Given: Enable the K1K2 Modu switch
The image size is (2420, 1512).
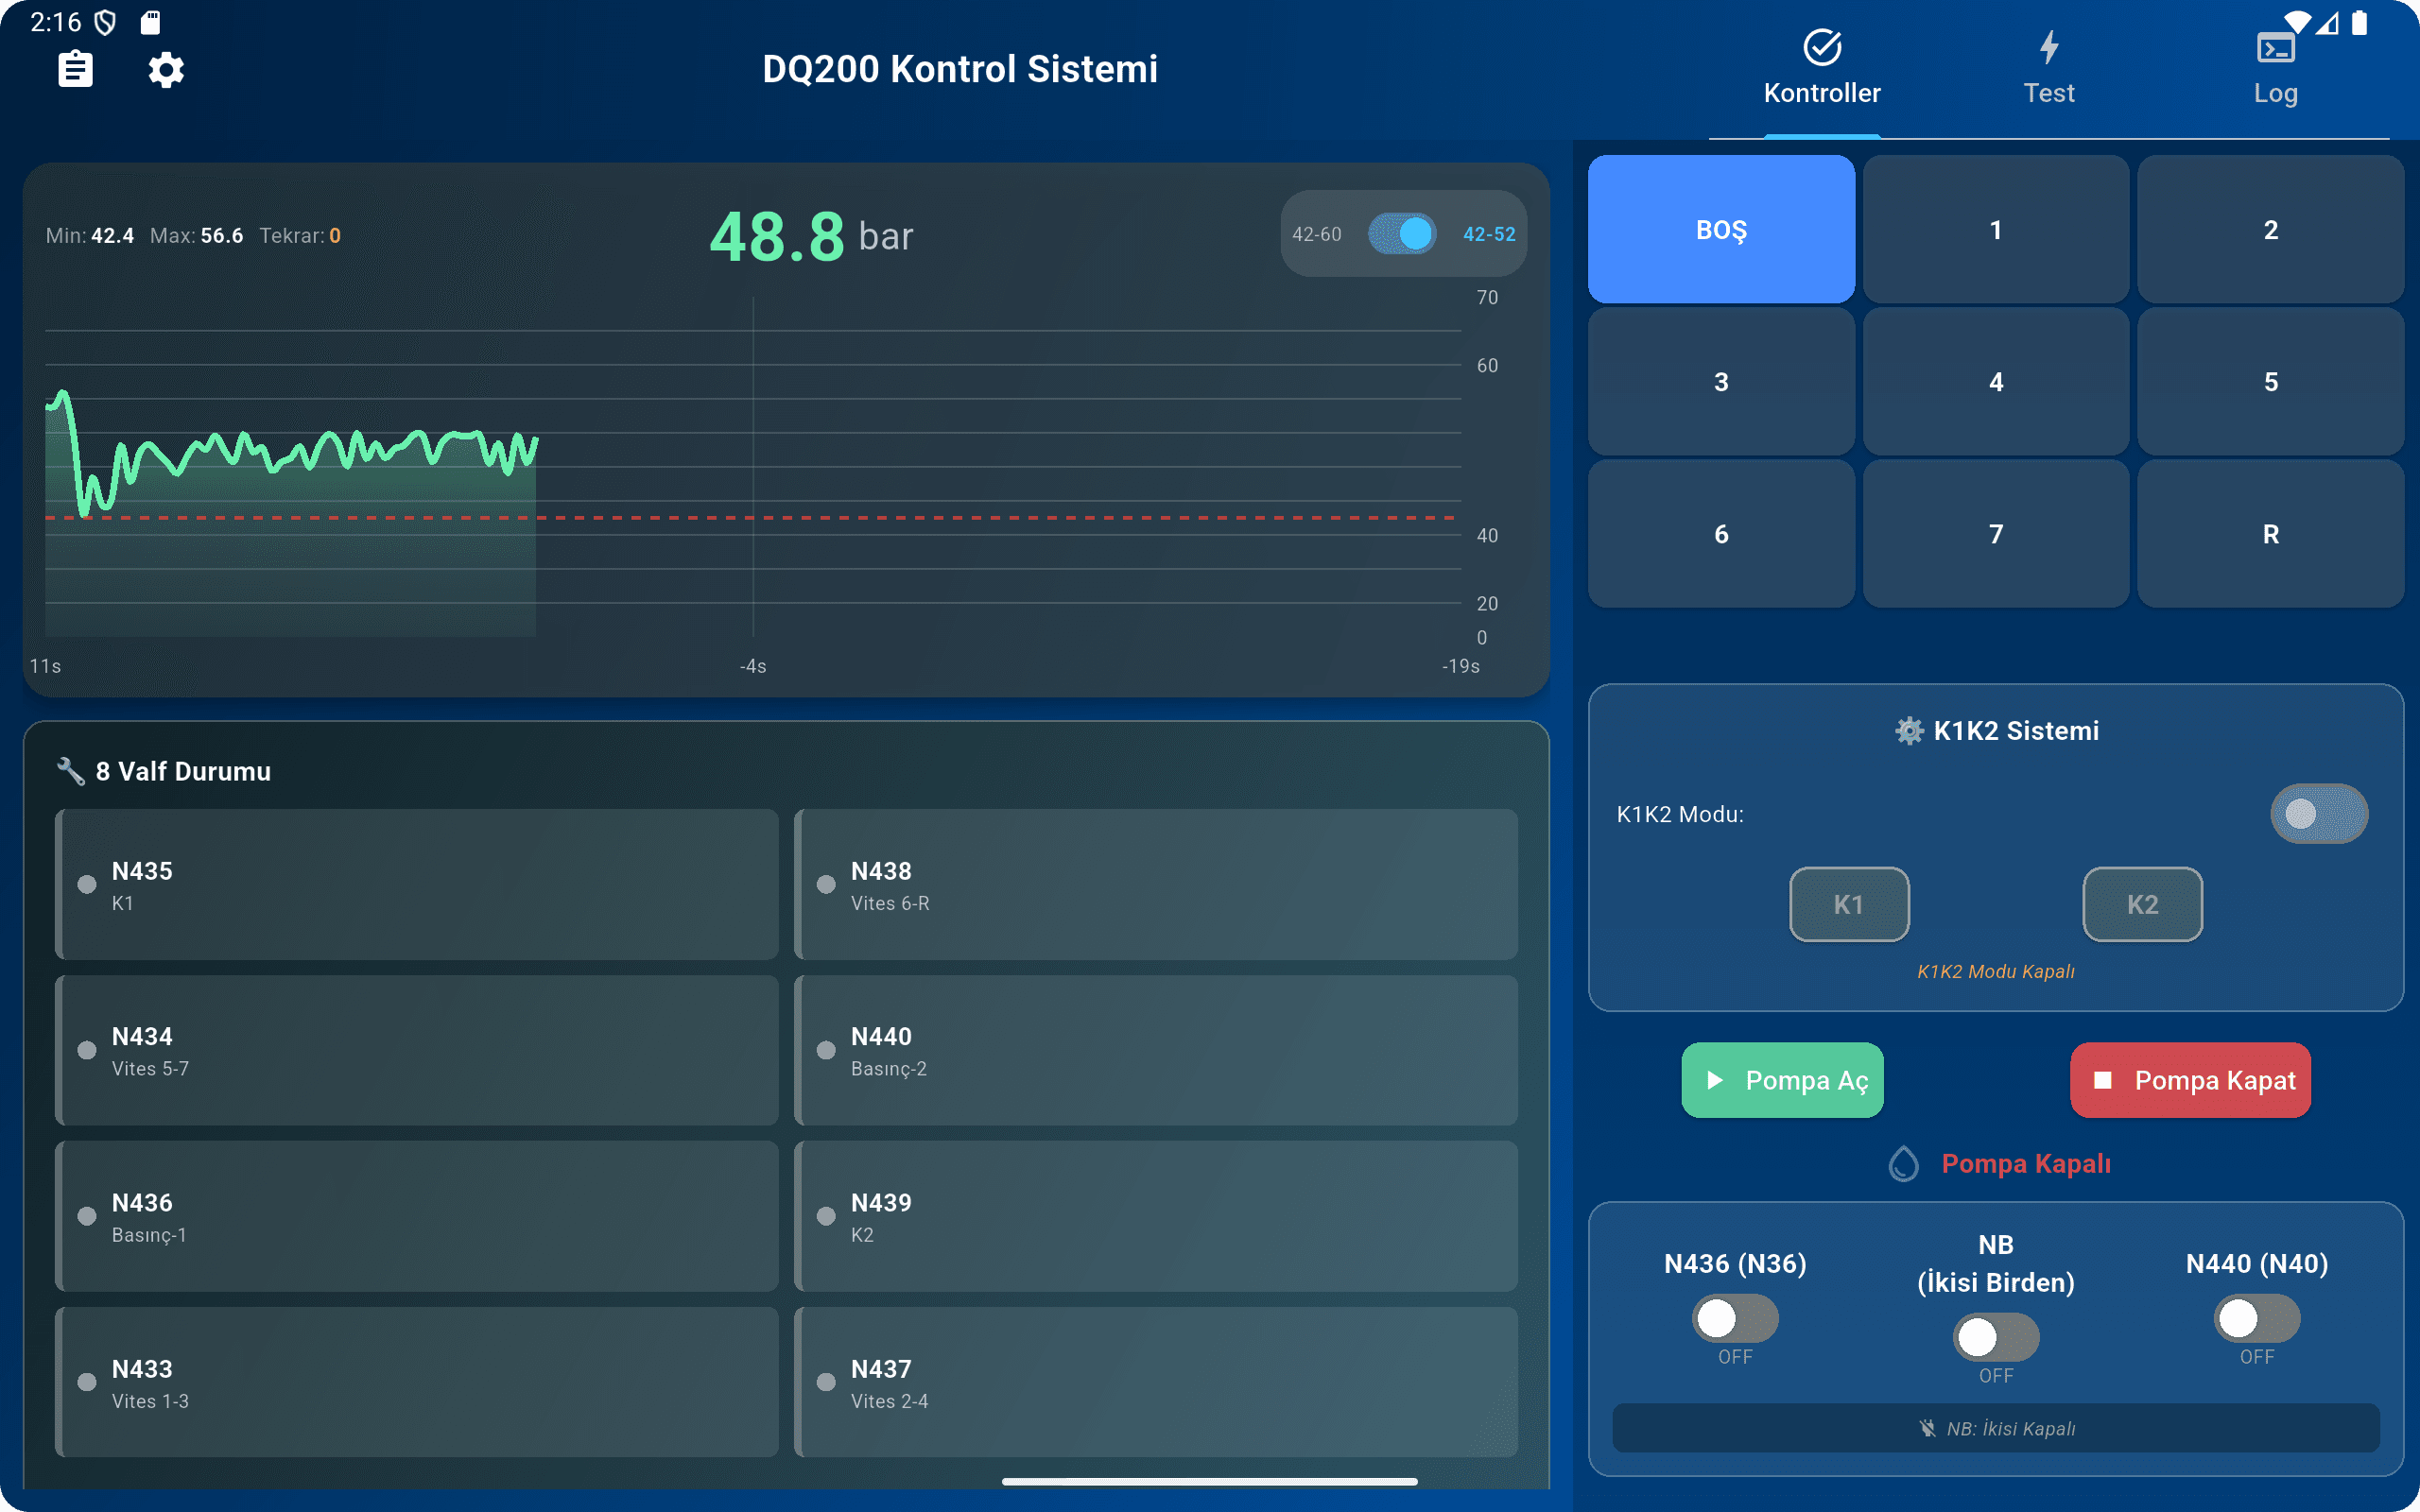Looking at the screenshot, I should tap(2319, 814).
